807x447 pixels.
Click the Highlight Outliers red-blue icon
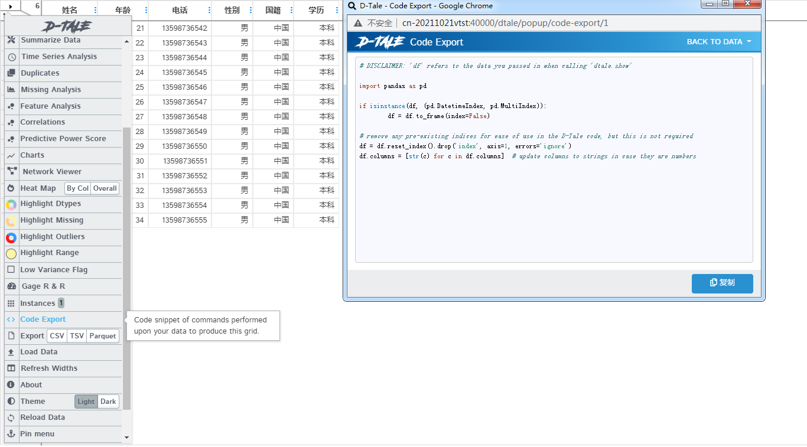pyautogui.click(x=11, y=237)
